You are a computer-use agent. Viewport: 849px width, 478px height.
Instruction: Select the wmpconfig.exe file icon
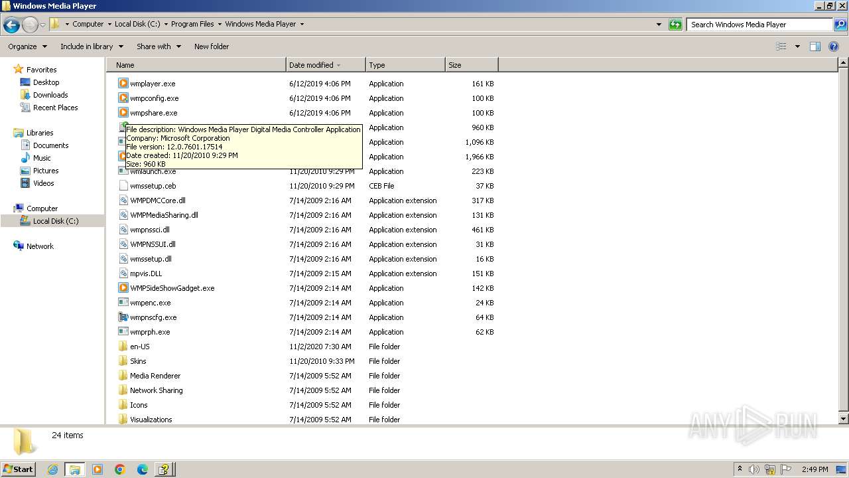(x=123, y=98)
